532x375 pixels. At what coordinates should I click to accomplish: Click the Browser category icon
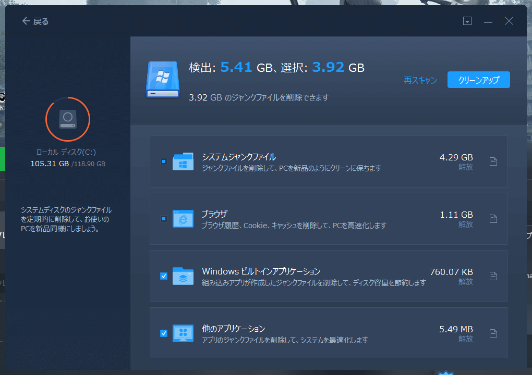coord(183,219)
